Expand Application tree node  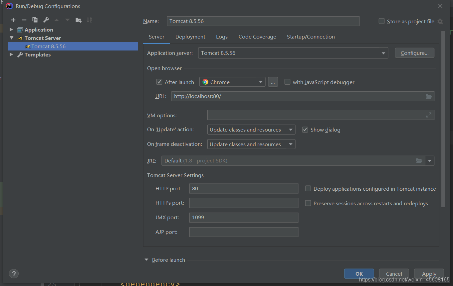click(11, 30)
